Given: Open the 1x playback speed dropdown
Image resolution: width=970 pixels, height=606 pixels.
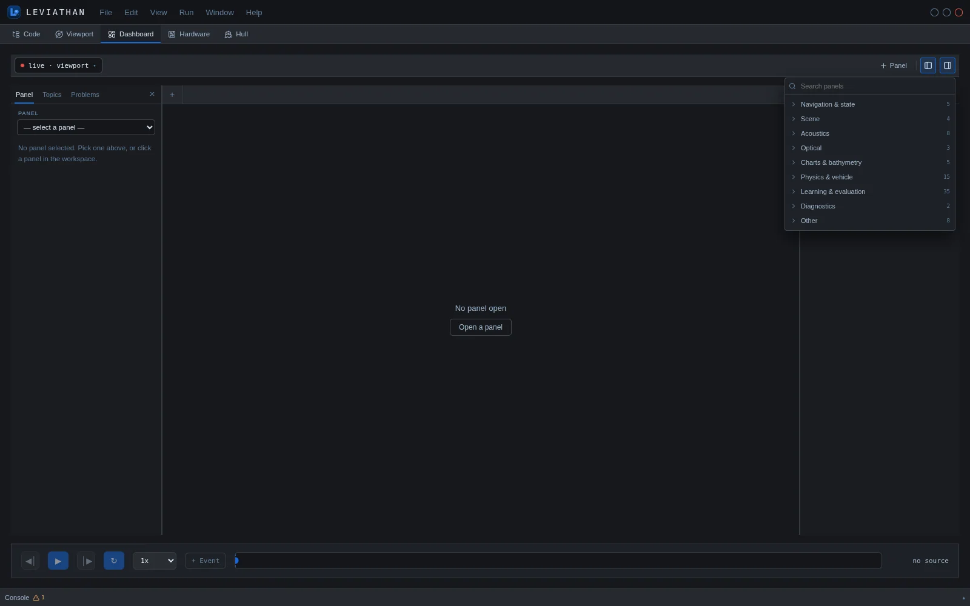Looking at the screenshot, I should tap(155, 561).
